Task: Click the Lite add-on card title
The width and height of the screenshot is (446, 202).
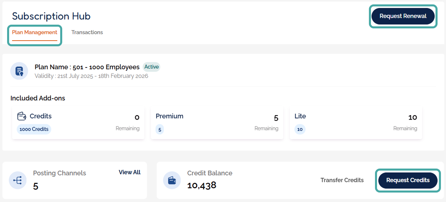Action: point(300,116)
